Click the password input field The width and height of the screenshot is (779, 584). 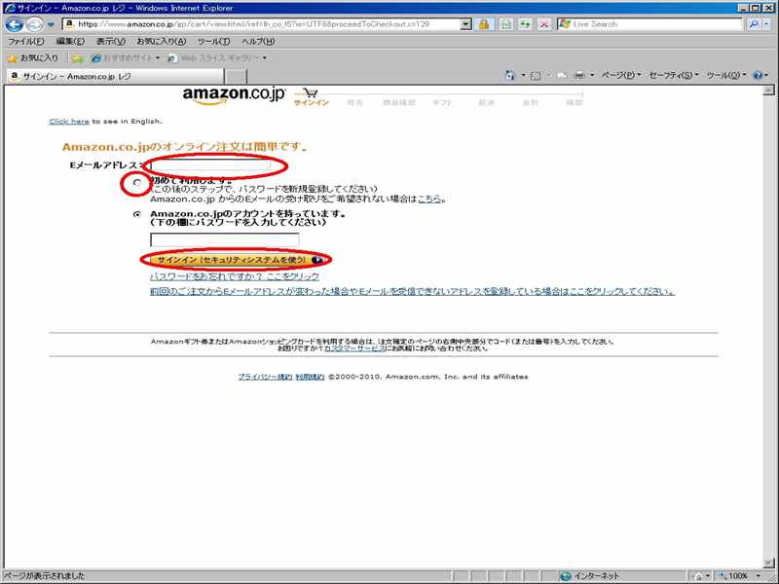tap(225, 239)
